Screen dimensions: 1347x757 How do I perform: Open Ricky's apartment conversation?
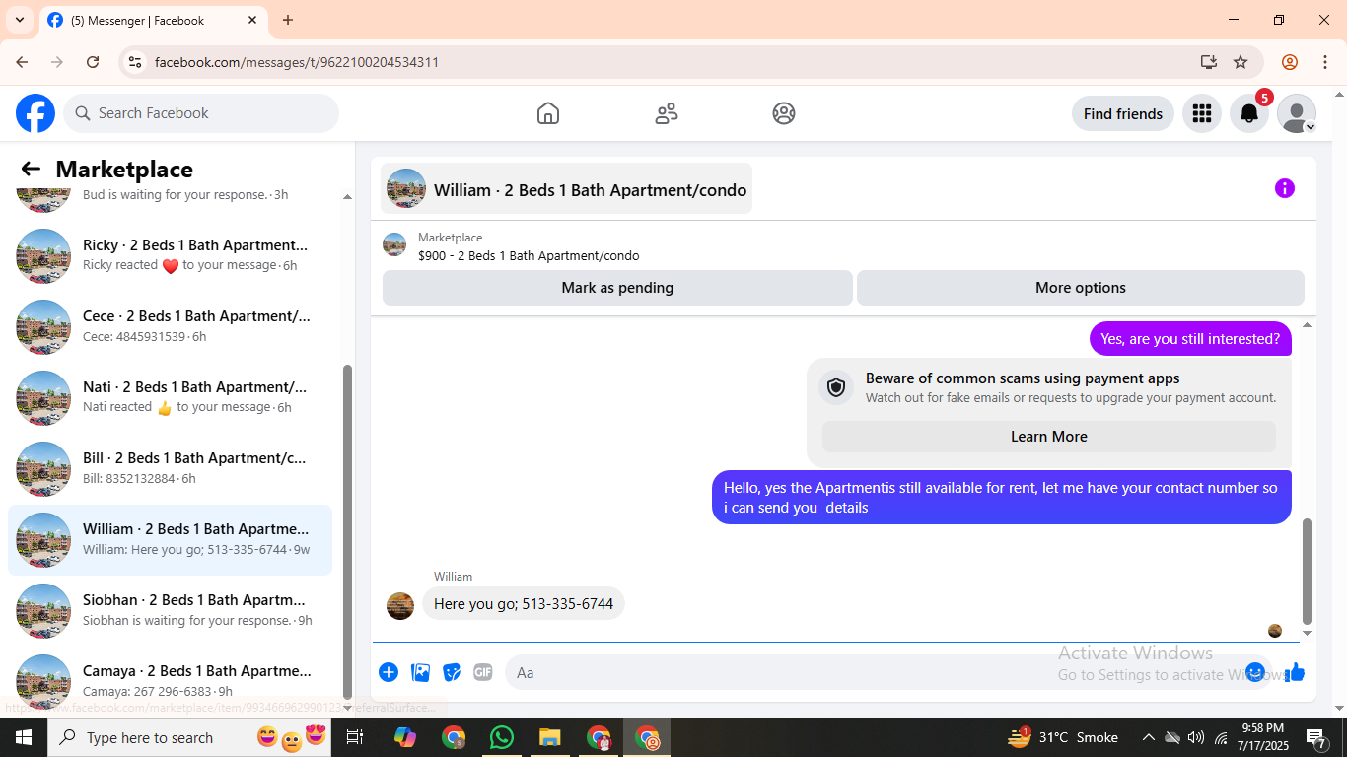point(170,255)
